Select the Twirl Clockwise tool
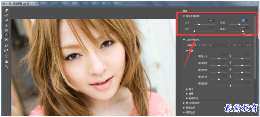Screen dimensions: 260x117 coord(7,26)
